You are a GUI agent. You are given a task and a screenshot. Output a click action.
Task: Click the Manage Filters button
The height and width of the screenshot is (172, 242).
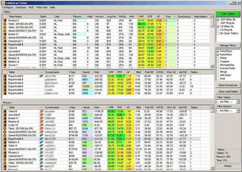coord(228,45)
